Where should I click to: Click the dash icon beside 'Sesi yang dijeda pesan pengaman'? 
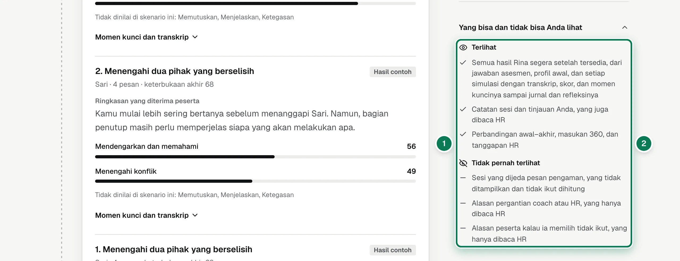(x=463, y=178)
